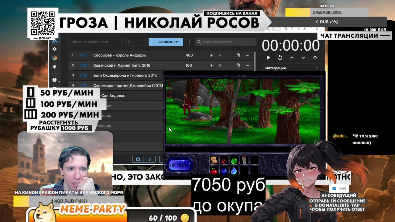This screenshot has height=222, width=395.
Task: Focus the Название нового лота field
Action: (95, 42)
